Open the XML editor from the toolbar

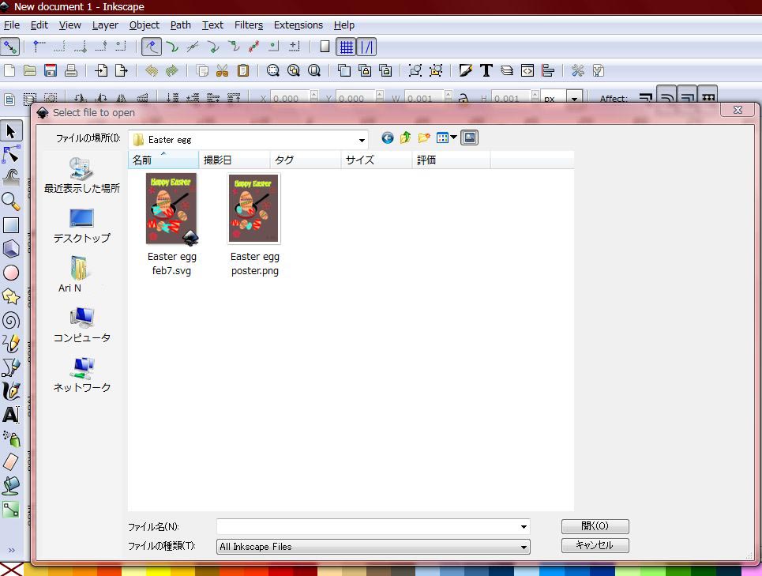526,70
